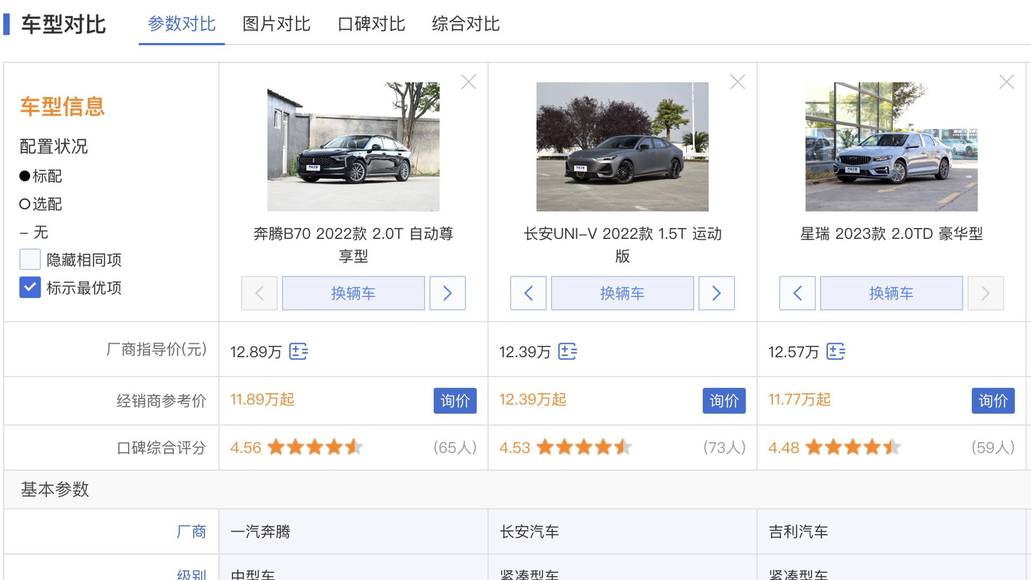This screenshot has width=1031, height=580.
Task: Next trim arrow for 长安UNI-V
Action: click(716, 293)
